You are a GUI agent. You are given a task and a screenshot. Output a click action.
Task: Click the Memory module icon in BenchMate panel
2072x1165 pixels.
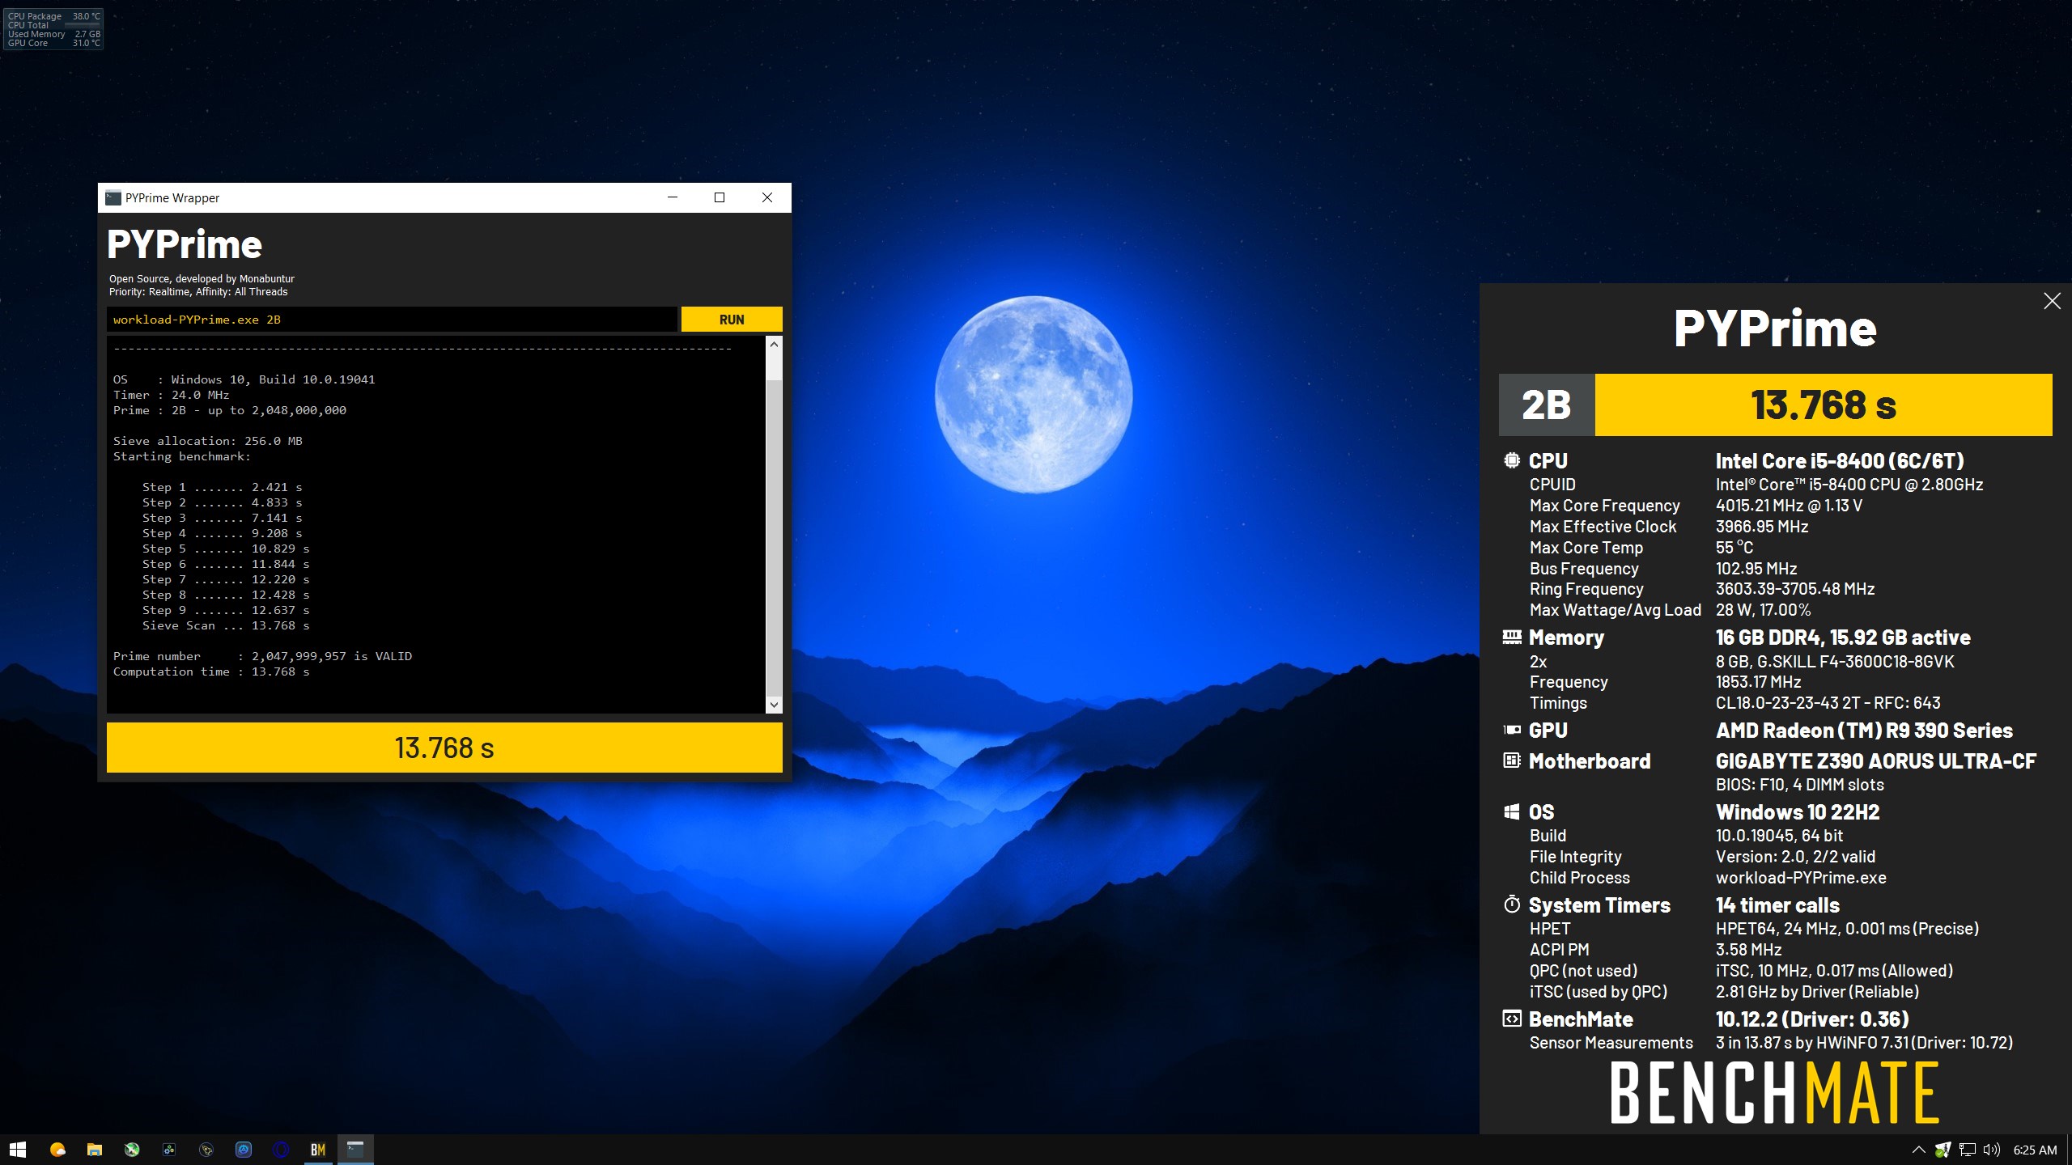coord(1511,638)
